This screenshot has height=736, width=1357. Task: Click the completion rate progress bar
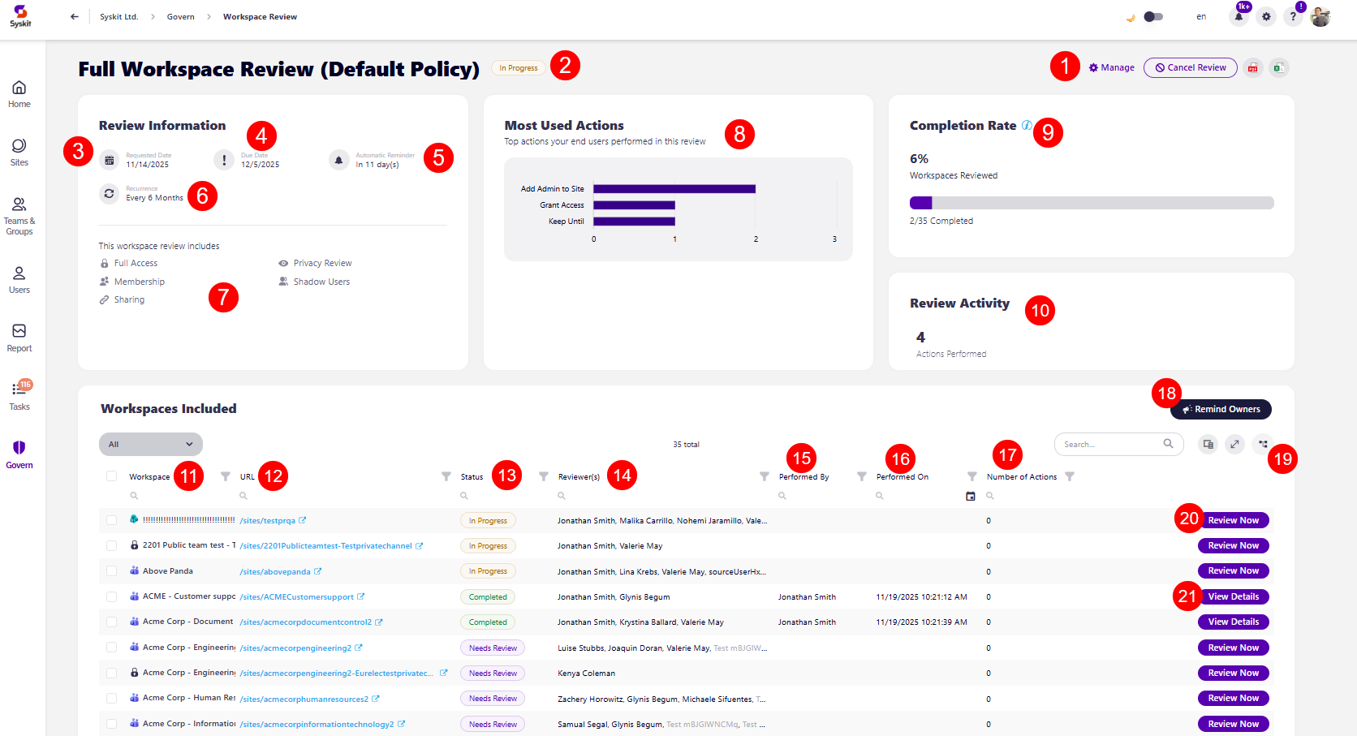[x=1092, y=203]
